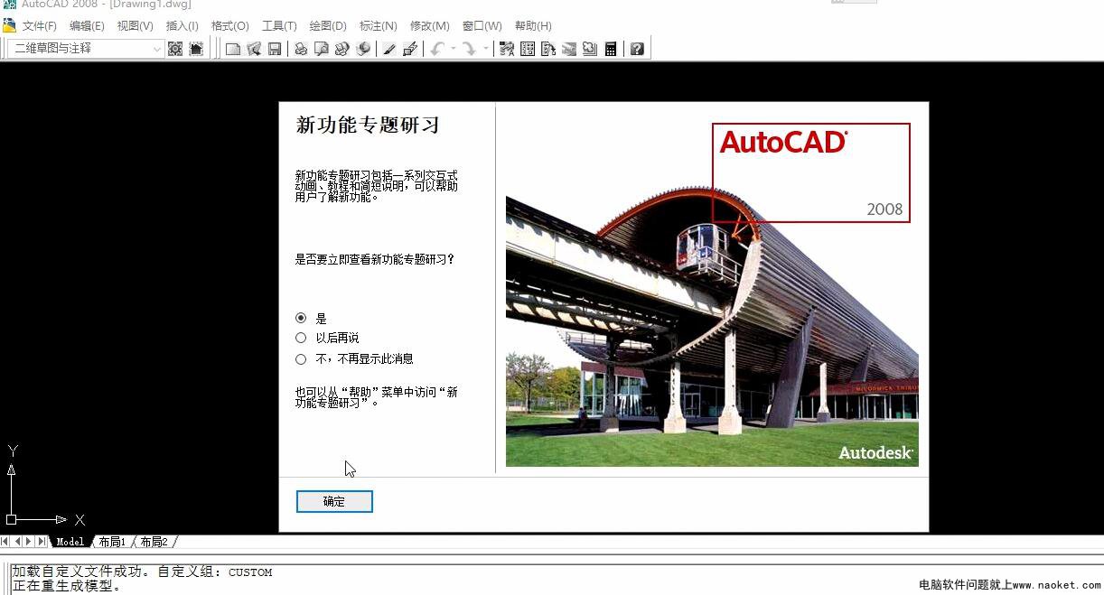The height and width of the screenshot is (595, 1104).
Task: Switch to the 布局2 layout tab
Action: [154, 542]
